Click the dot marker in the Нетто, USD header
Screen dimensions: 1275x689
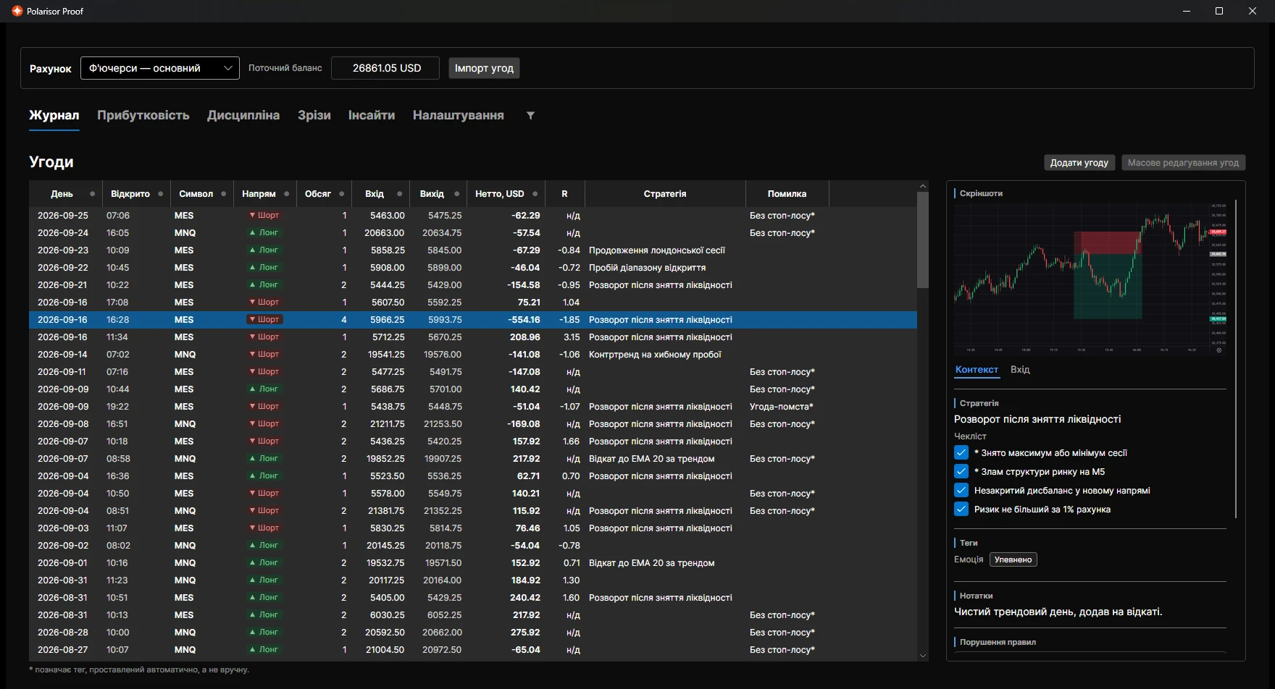tap(535, 194)
